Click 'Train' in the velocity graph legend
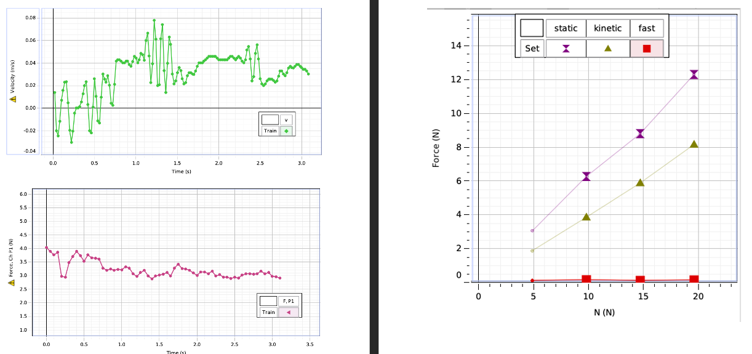752x354 pixels. click(270, 131)
